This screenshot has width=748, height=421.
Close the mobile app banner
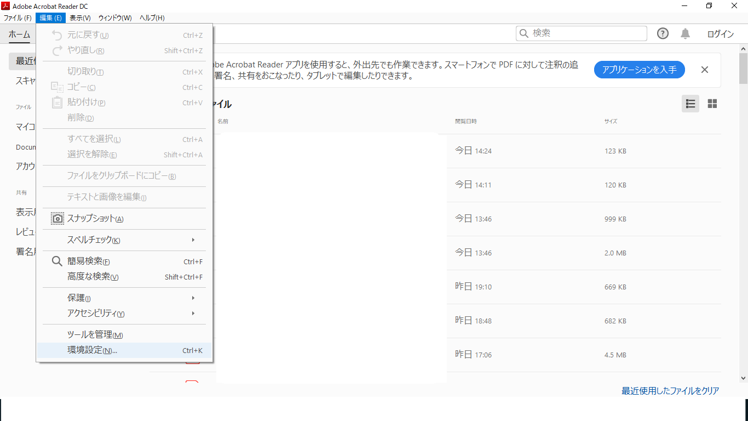coord(705,70)
